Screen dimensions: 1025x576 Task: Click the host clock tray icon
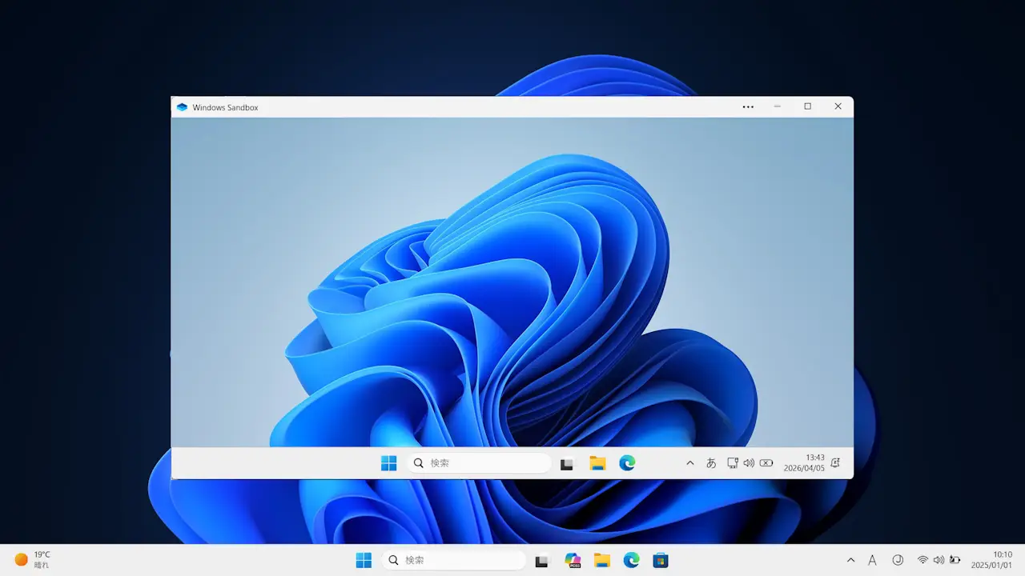pyautogui.click(x=898, y=560)
